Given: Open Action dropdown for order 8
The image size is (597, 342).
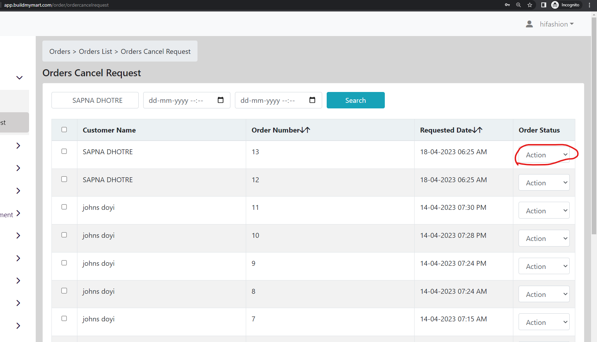Looking at the screenshot, I should click(544, 294).
